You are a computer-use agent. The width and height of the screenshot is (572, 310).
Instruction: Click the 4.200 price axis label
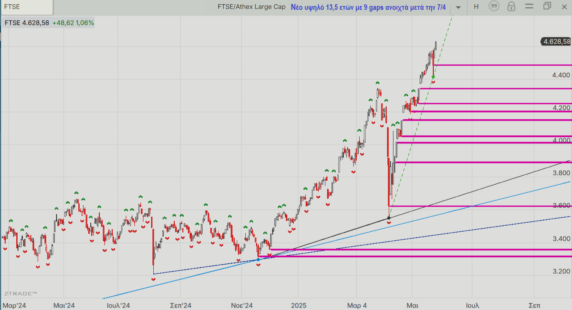click(561, 108)
